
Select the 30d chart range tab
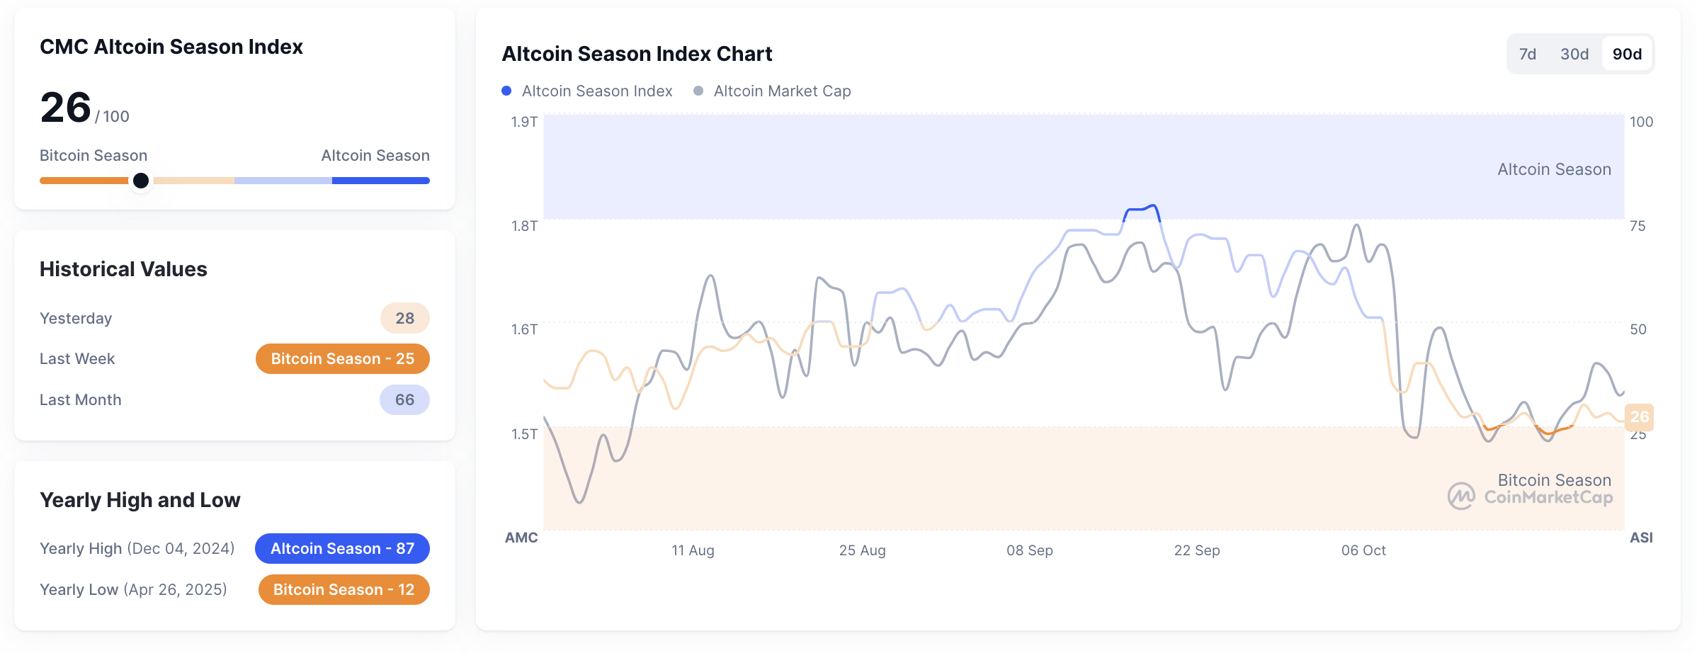[x=1574, y=55]
